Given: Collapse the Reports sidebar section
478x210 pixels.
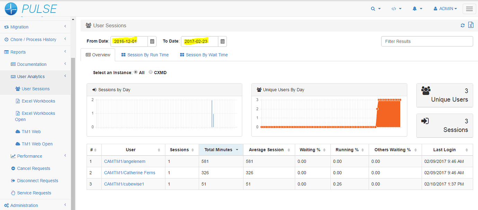Looking at the screenshot, I should click(18, 52).
